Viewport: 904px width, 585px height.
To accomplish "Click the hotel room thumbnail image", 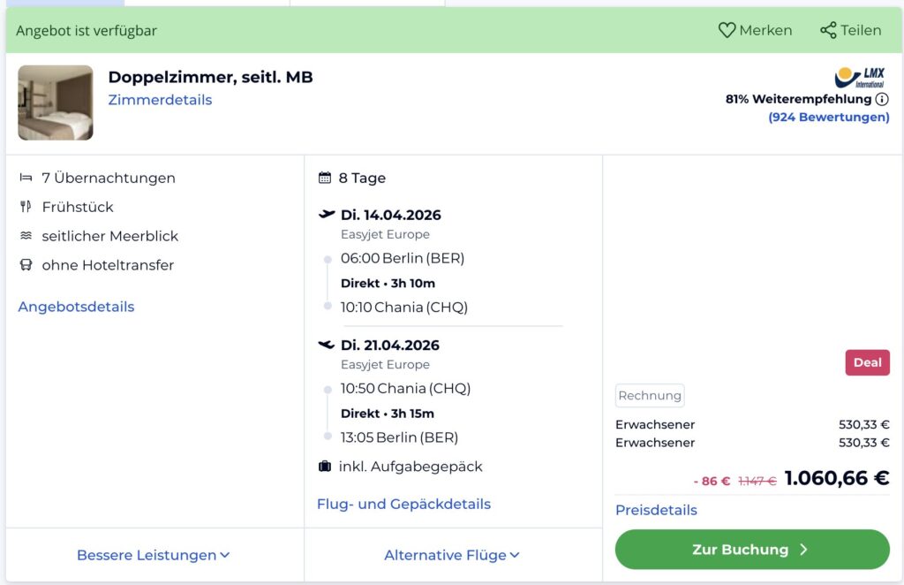I will click(56, 103).
